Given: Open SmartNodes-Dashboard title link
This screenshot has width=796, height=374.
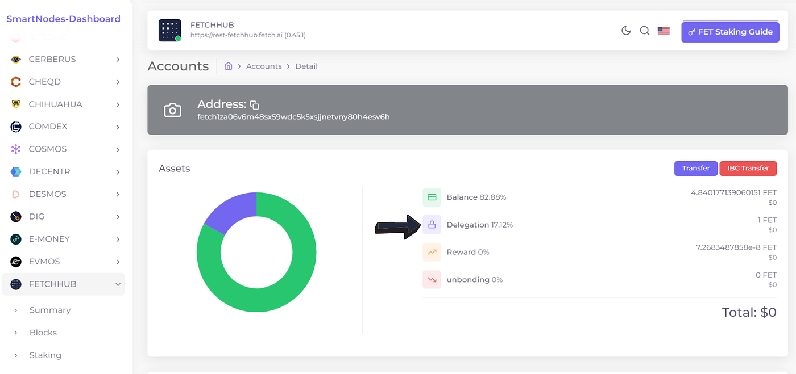Looking at the screenshot, I should pos(63,19).
